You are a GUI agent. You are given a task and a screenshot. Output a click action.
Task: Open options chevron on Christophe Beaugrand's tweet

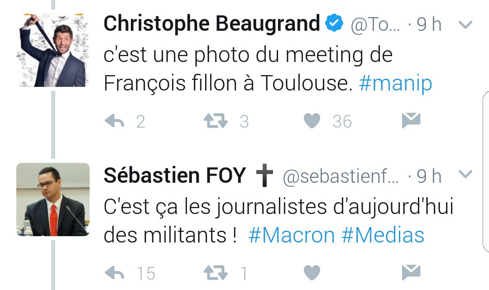click(x=465, y=24)
